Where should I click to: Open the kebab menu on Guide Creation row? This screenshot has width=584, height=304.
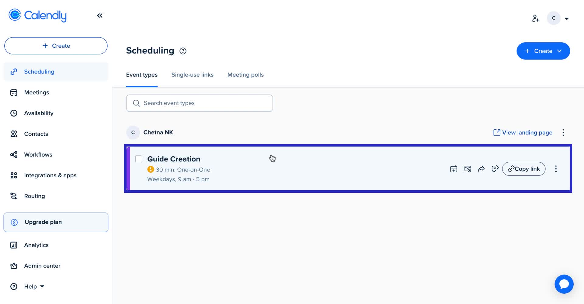pyautogui.click(x=556, y=169)
